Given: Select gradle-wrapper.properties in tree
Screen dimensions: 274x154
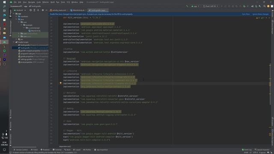Looking at the screenshot, I should pyautogui.click(x=33, y=50).
